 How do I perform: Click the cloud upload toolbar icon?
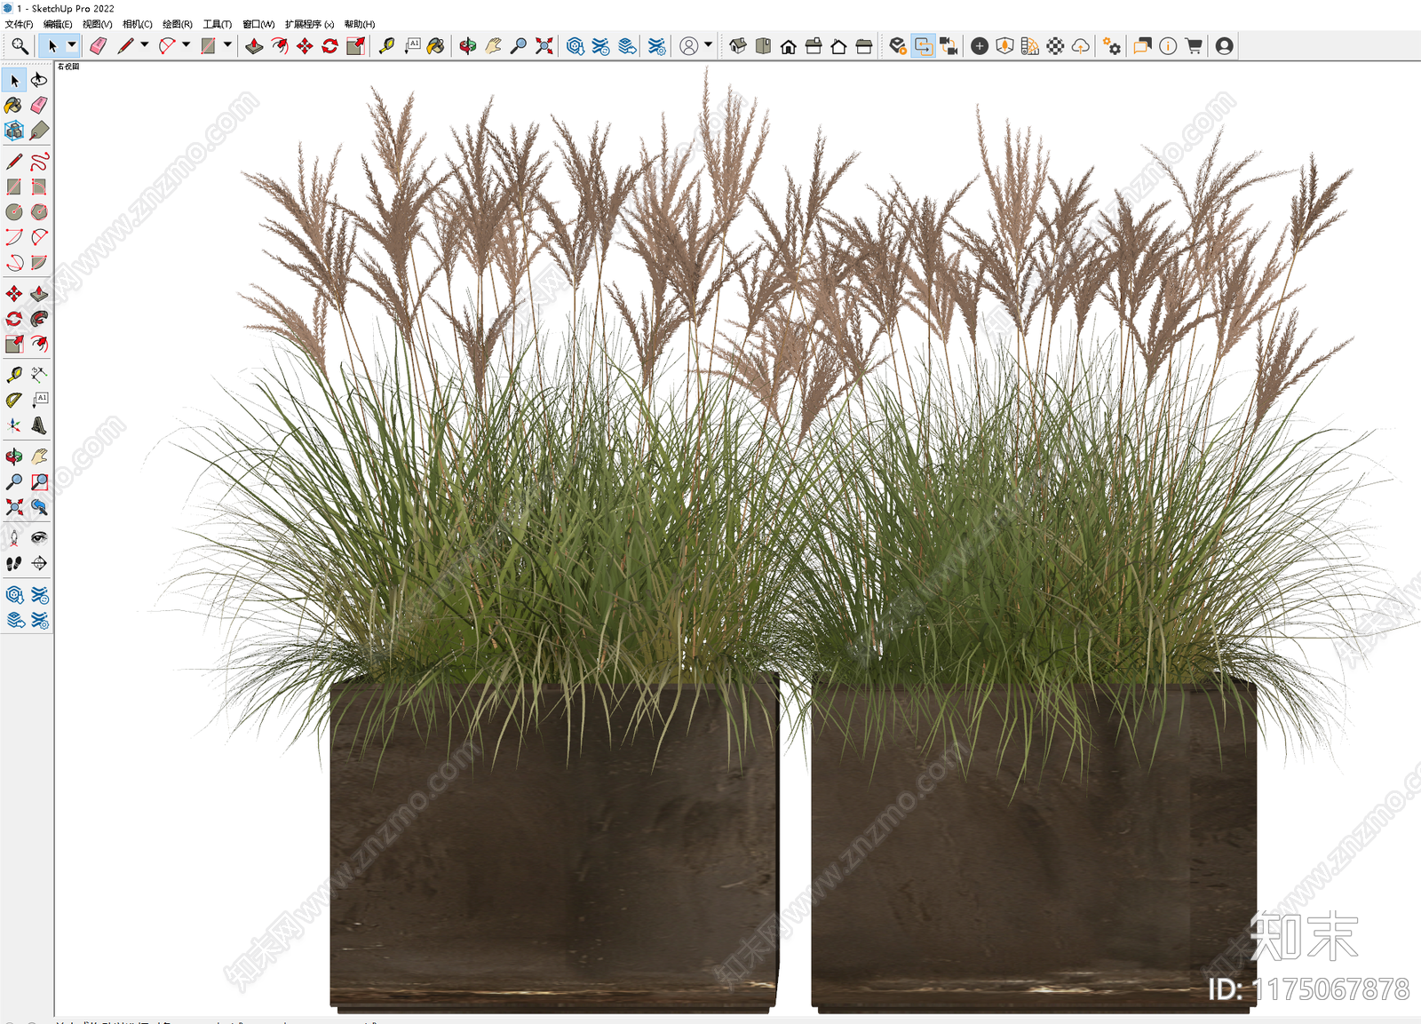[1081, 46]
